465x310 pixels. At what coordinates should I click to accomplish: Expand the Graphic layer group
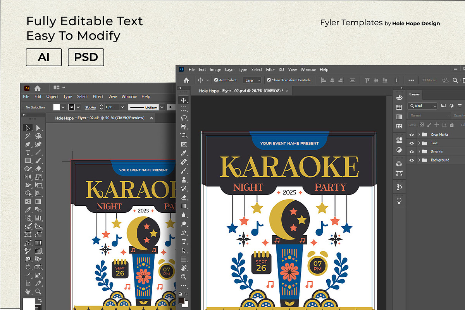click(x=419, y=152)
